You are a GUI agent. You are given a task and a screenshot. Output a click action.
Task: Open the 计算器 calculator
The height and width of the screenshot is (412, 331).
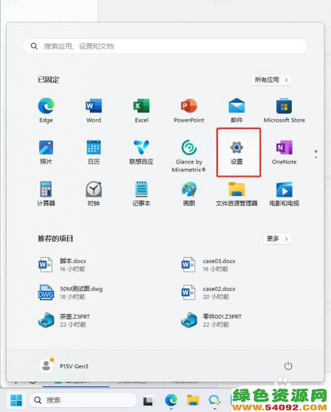tap(46, 194)
